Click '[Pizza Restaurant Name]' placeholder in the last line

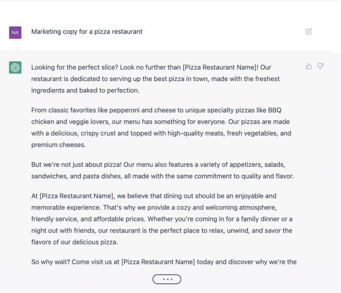point(158,262)
